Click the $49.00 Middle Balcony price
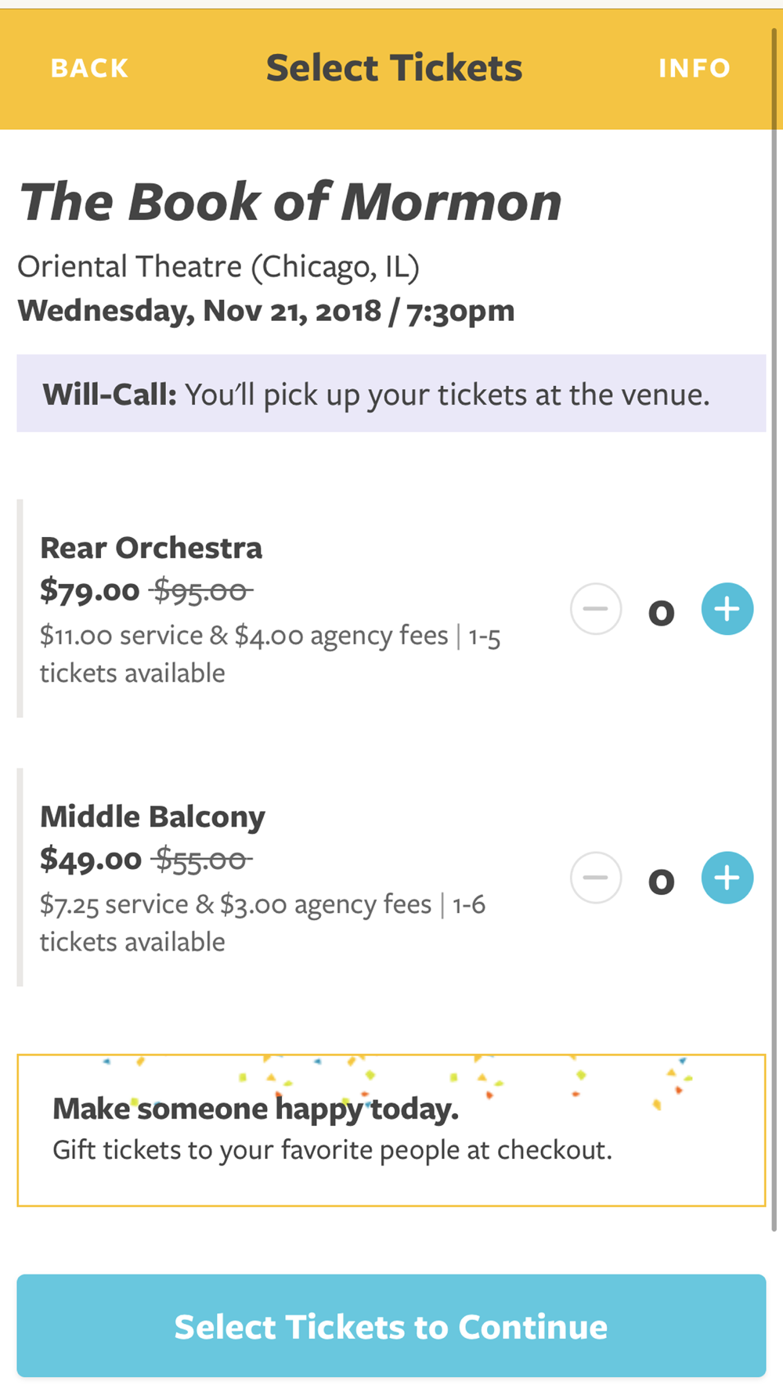 90,860
